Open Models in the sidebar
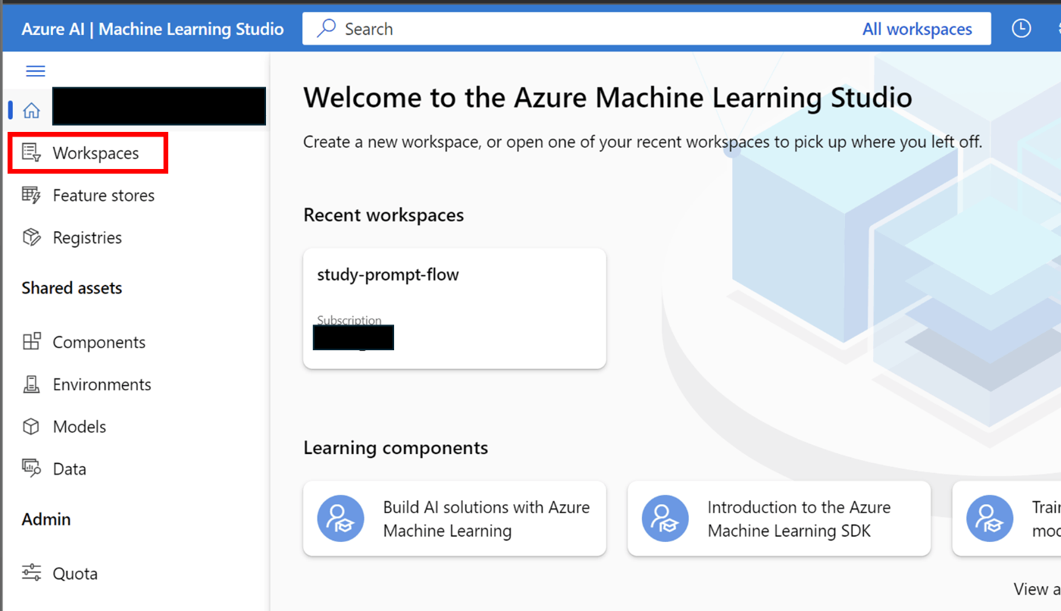 pyautogui.click(x=79, y=427)
